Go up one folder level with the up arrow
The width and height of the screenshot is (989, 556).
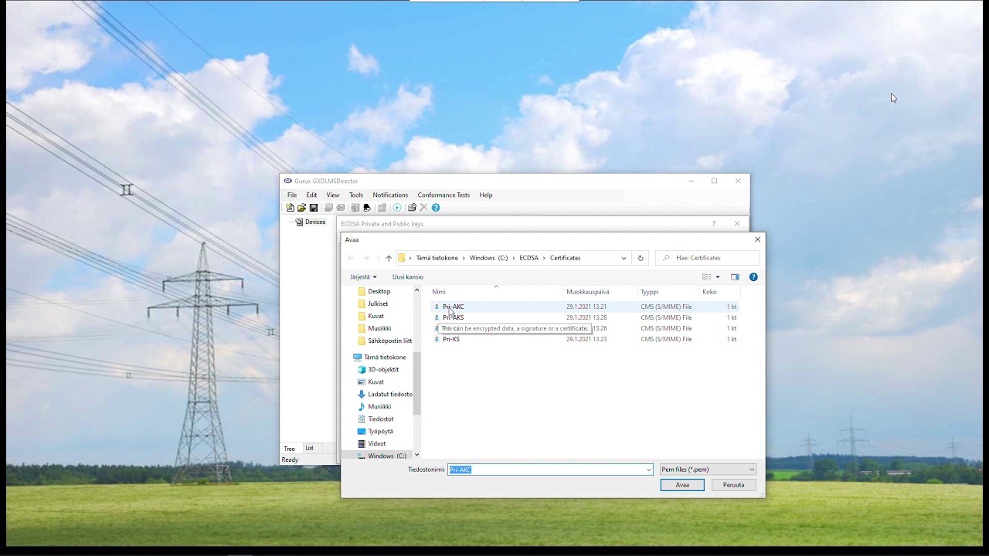389,258
